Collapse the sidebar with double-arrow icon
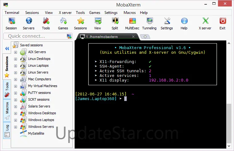Viewport: 234px width, 151px height. (x=7, y=48)
